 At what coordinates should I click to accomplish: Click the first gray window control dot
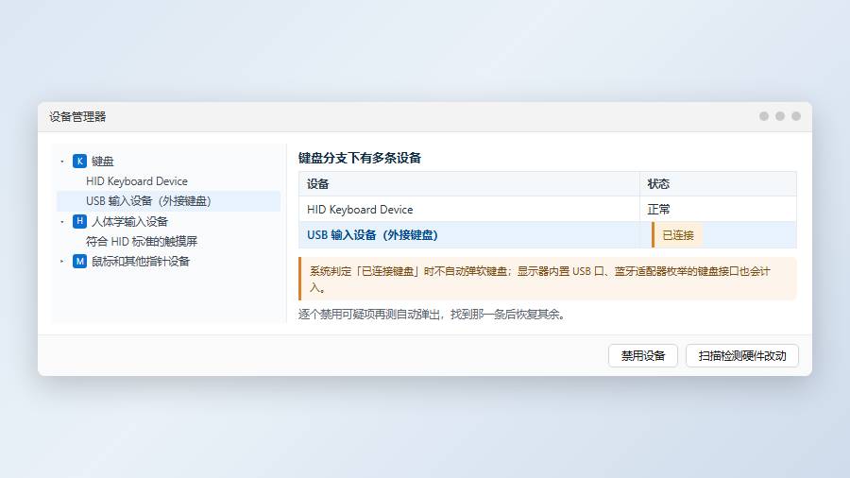764,116
